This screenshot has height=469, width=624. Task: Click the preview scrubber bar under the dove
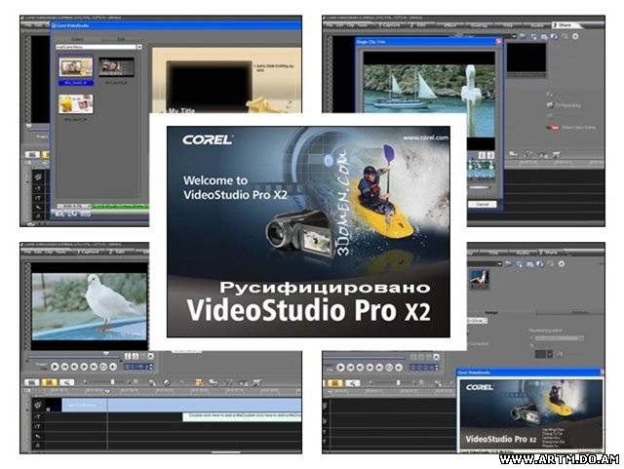point(74,356)
